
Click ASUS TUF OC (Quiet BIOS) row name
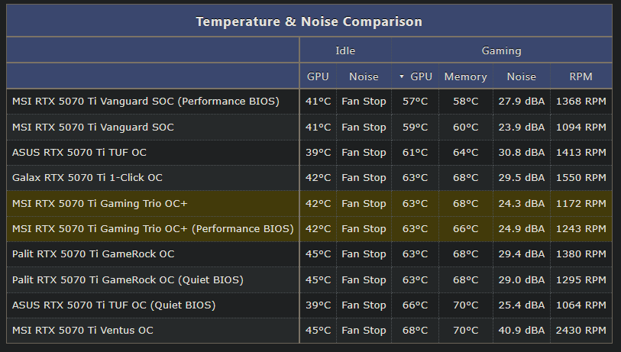(x=114, y=305)
